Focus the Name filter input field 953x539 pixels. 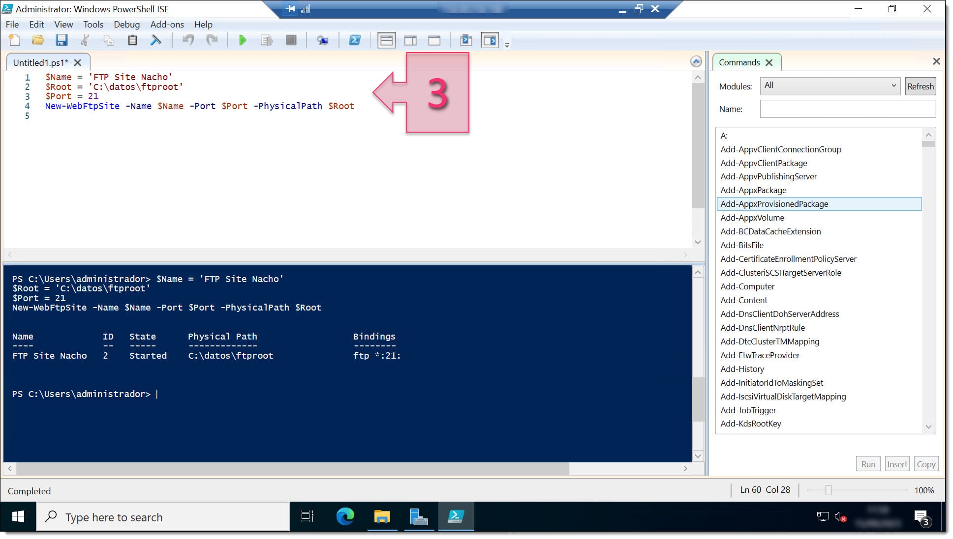pos(848,109)
